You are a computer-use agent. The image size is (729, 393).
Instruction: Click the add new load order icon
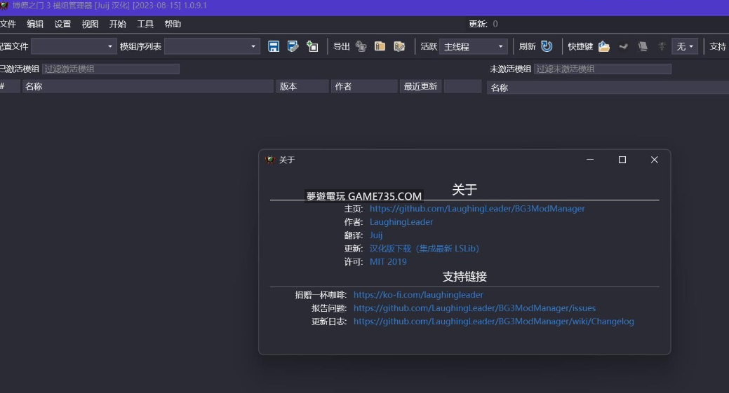point(312,46)
